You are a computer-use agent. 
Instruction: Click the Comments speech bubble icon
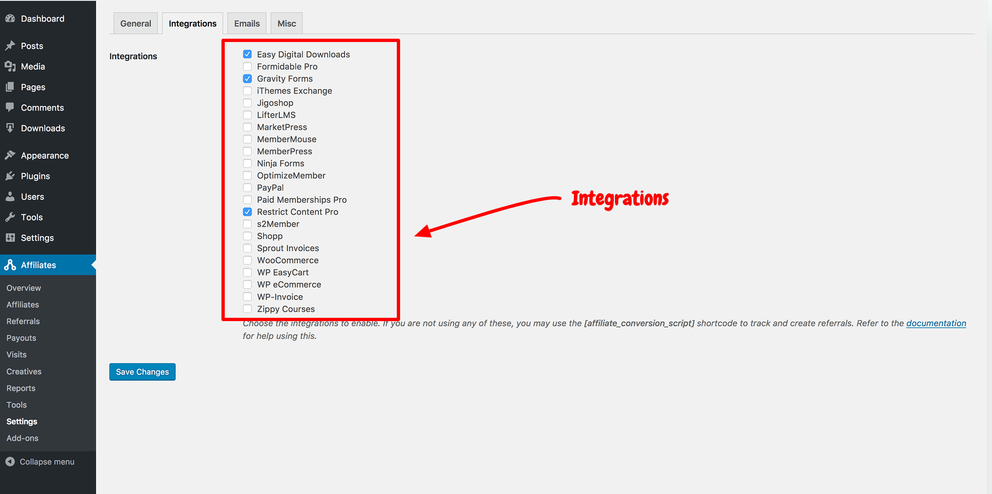pos(10,107)
